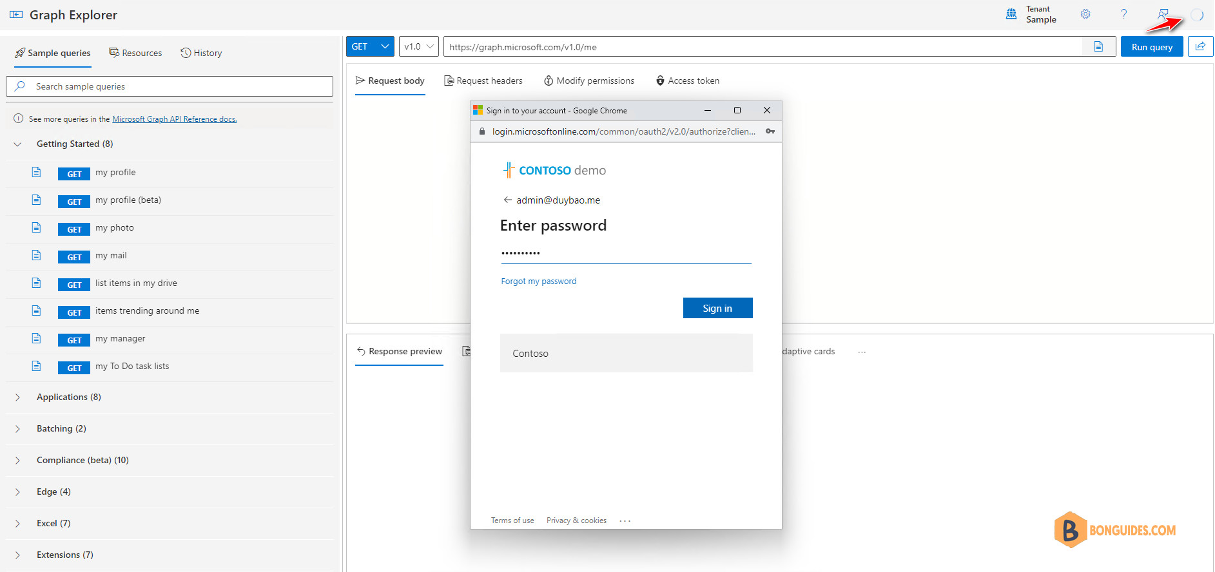This screenshot has height=572, width=1215.
Task: Click document icon next to my photo
Action: pos(37,227)
